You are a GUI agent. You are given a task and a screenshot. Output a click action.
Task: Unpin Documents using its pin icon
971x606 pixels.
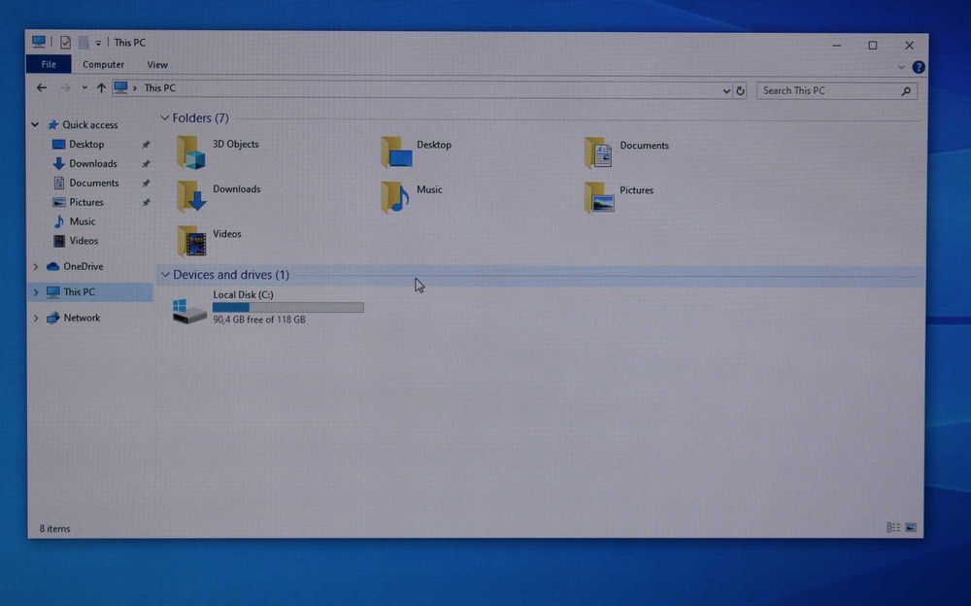coord(146,184)
